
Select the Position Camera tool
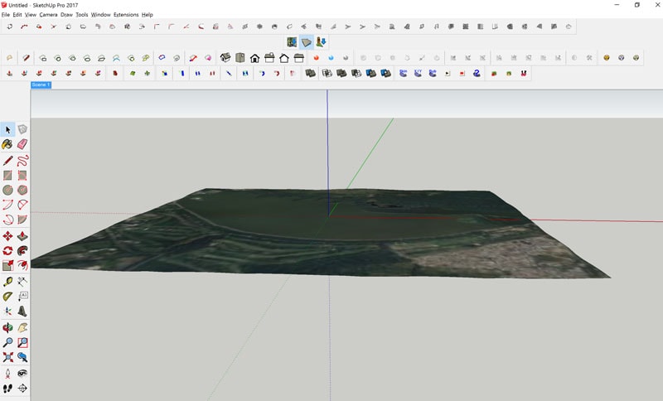[7, 373]
